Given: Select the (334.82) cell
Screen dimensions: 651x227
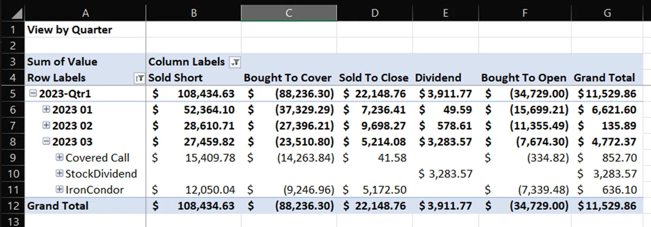Looking at the screenshot, I should click(524, 158).
